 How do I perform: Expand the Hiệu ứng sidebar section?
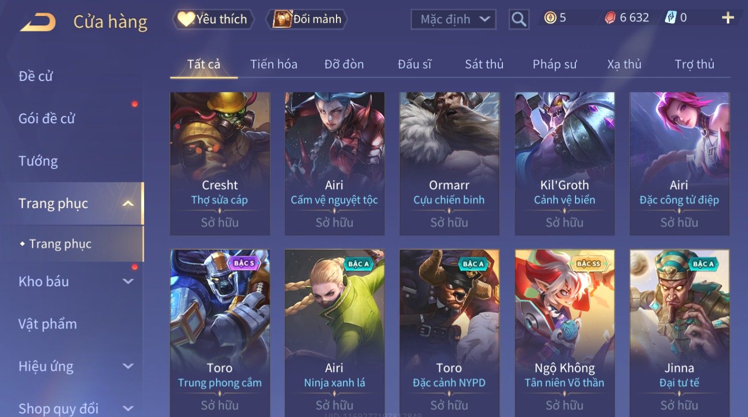128,366
